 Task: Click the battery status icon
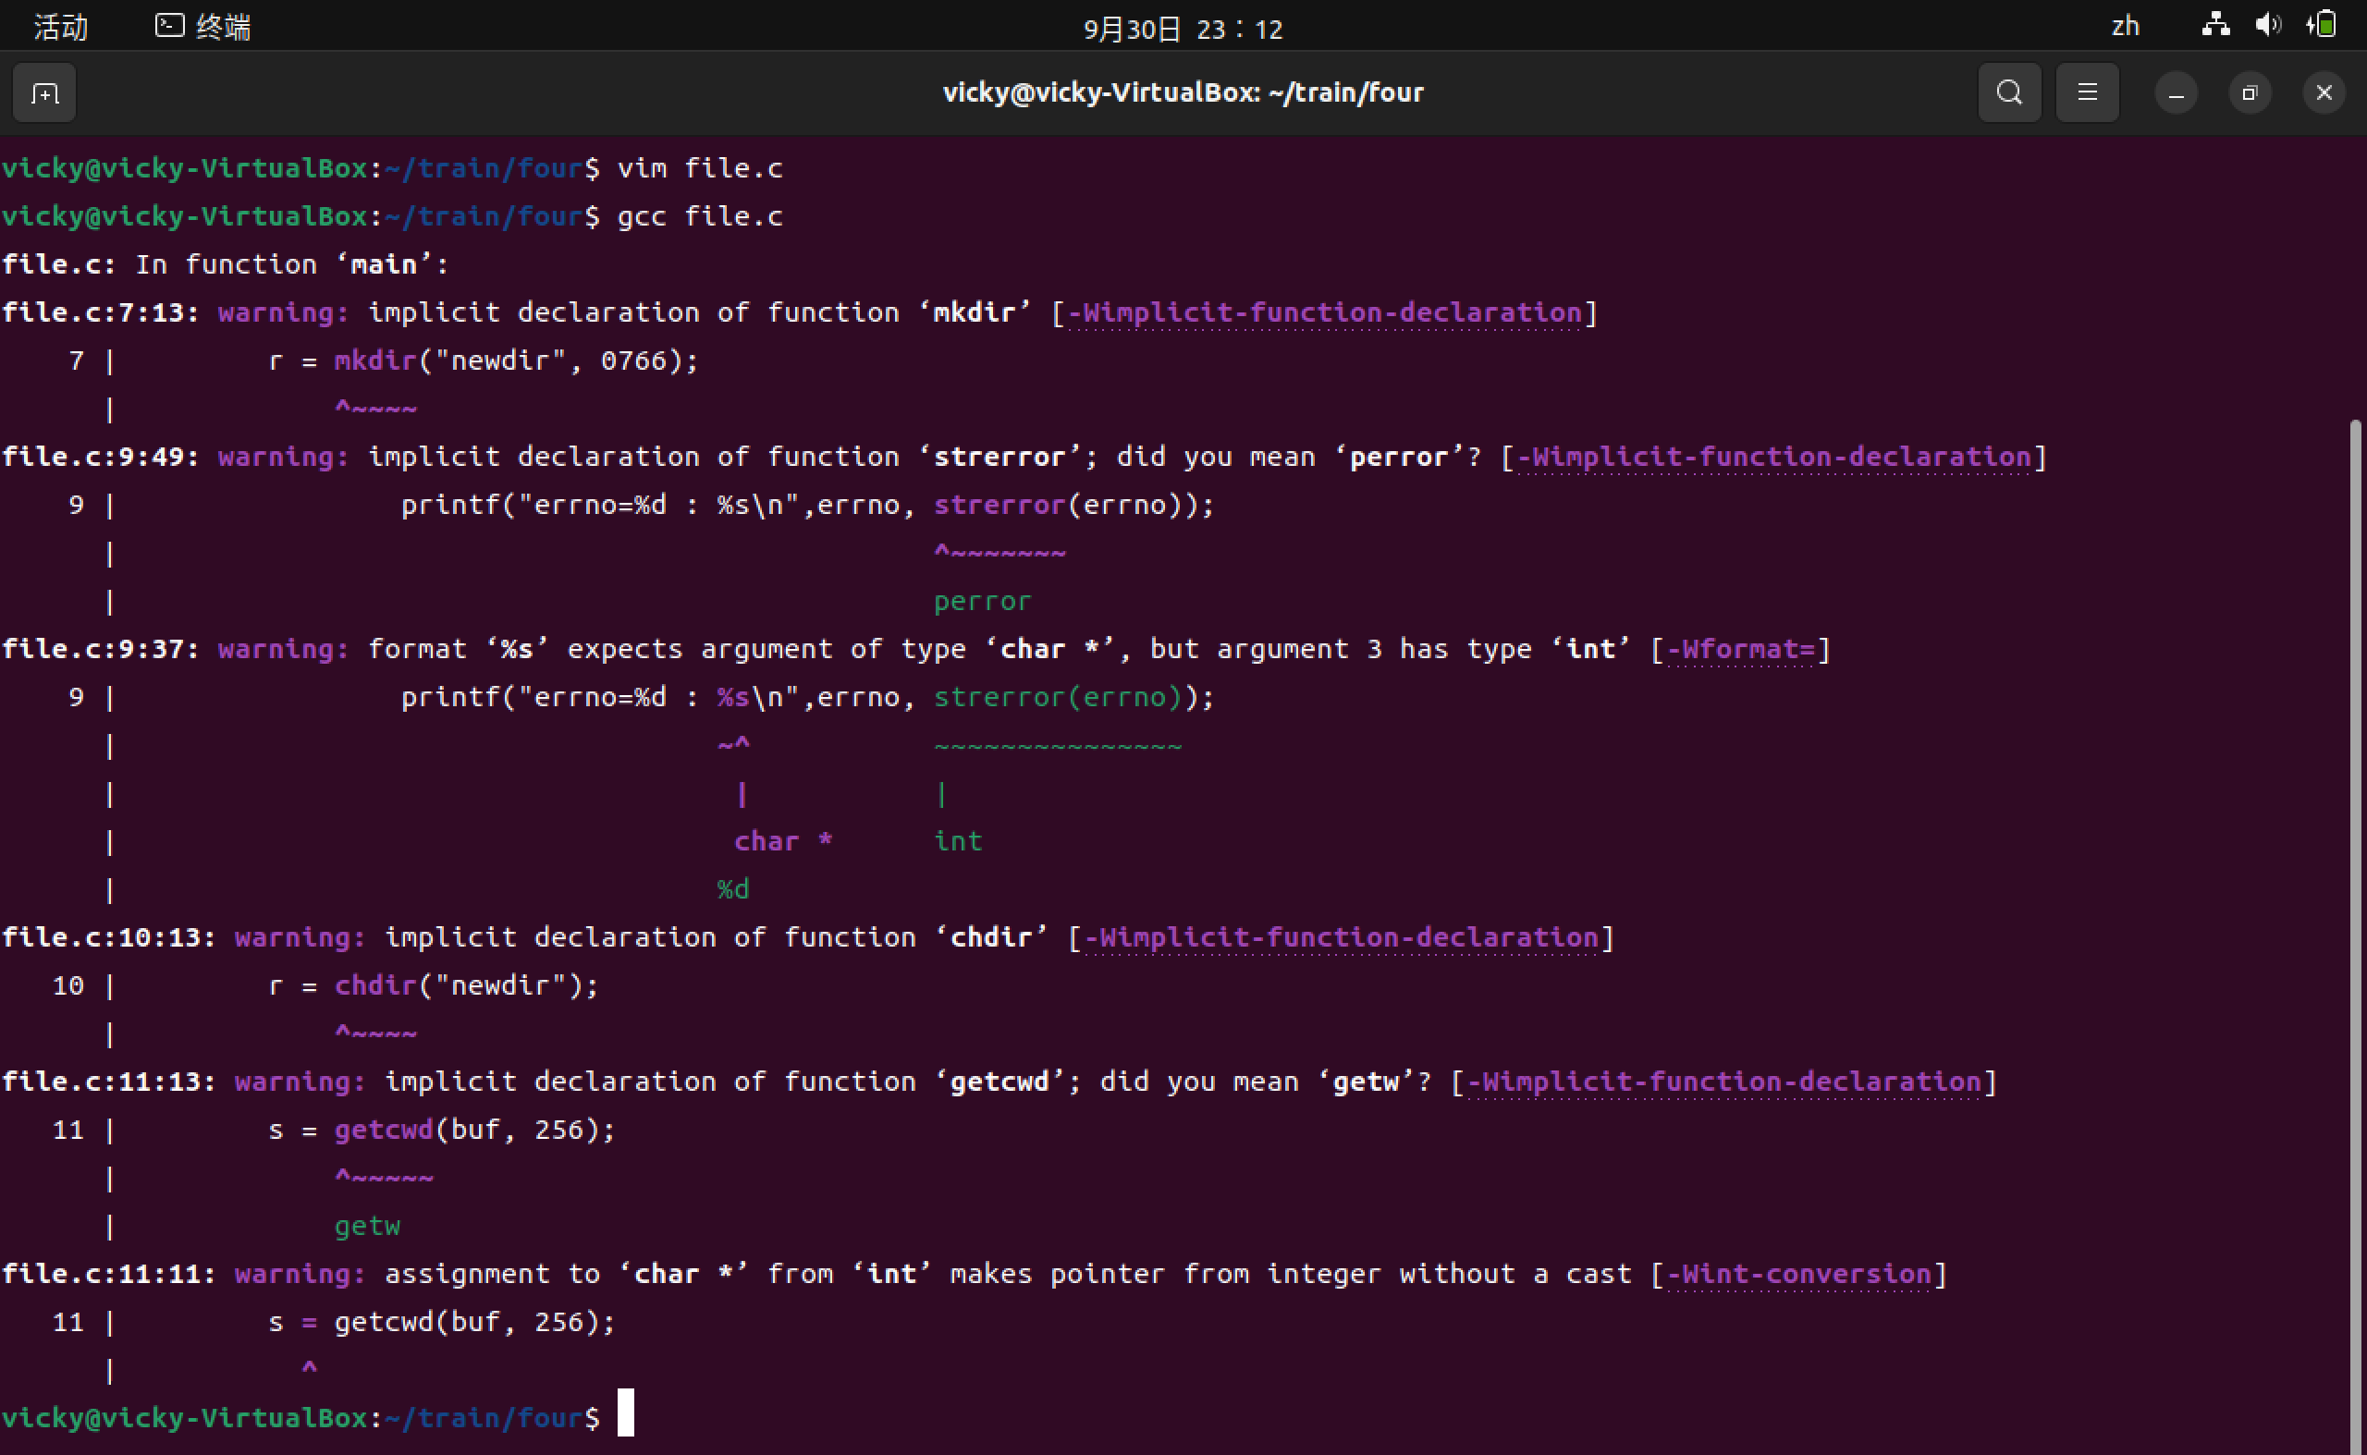coord(2322,25)
